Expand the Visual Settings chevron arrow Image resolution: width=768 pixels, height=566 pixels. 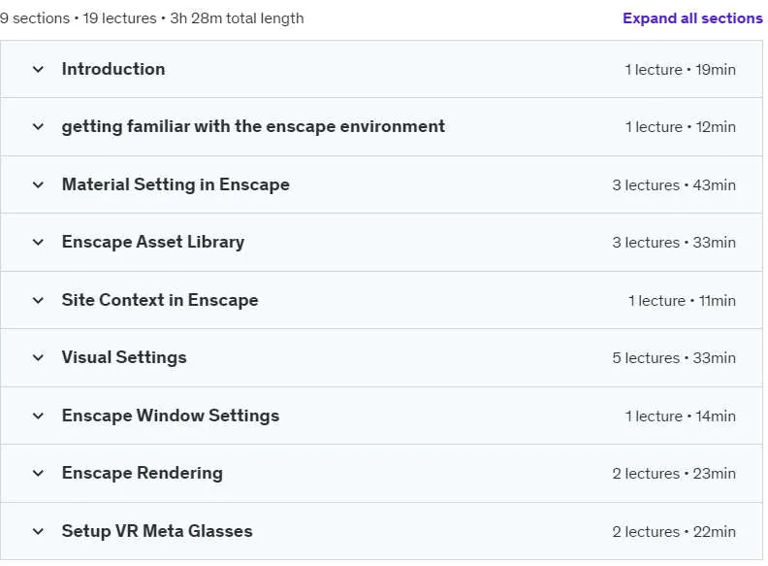click(38, 358)
